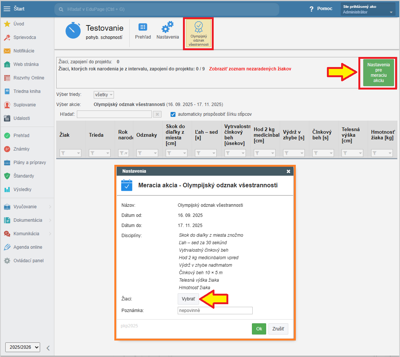Click the Vybrať button for Žiaci
Screen dimensions: 400x357
click(x=188, y=299)
